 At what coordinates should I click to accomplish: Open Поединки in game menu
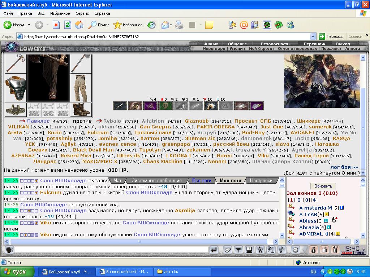coord(331,49)
